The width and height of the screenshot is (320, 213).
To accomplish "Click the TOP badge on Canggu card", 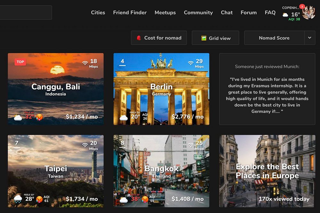I will (20, 62).
